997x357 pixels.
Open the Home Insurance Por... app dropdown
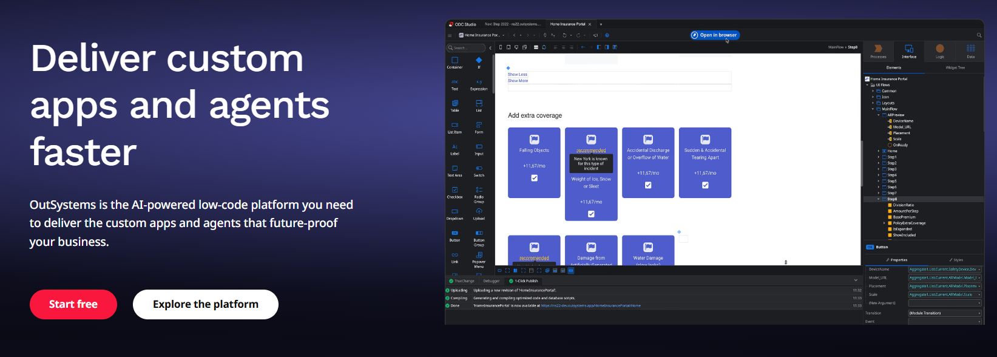tap(482, 35)
